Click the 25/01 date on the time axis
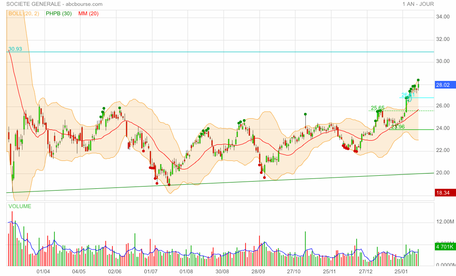Image resolution: width=456 pixels, height=276 pixels. (x=401, y=272)
